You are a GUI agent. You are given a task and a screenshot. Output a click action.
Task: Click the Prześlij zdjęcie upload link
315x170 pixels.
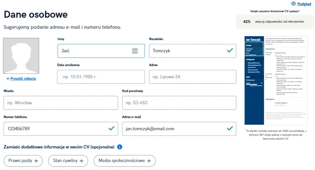click(x=23, y=79)
